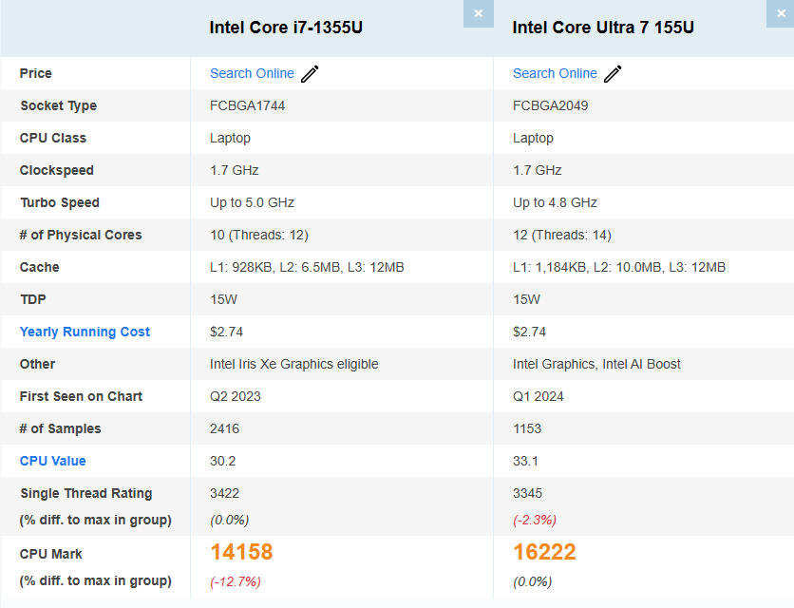Open Search Online link for Ultra 7 155U
Image resolution: width=794 pixels, height=608 pixels.
(x=555, y=73)
